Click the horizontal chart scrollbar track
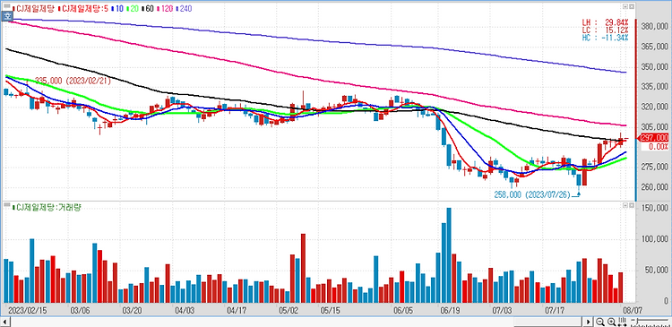 297,322
